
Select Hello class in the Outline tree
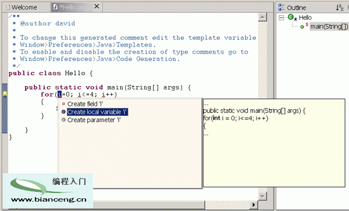pyautogui.click(x=305, y=17)
